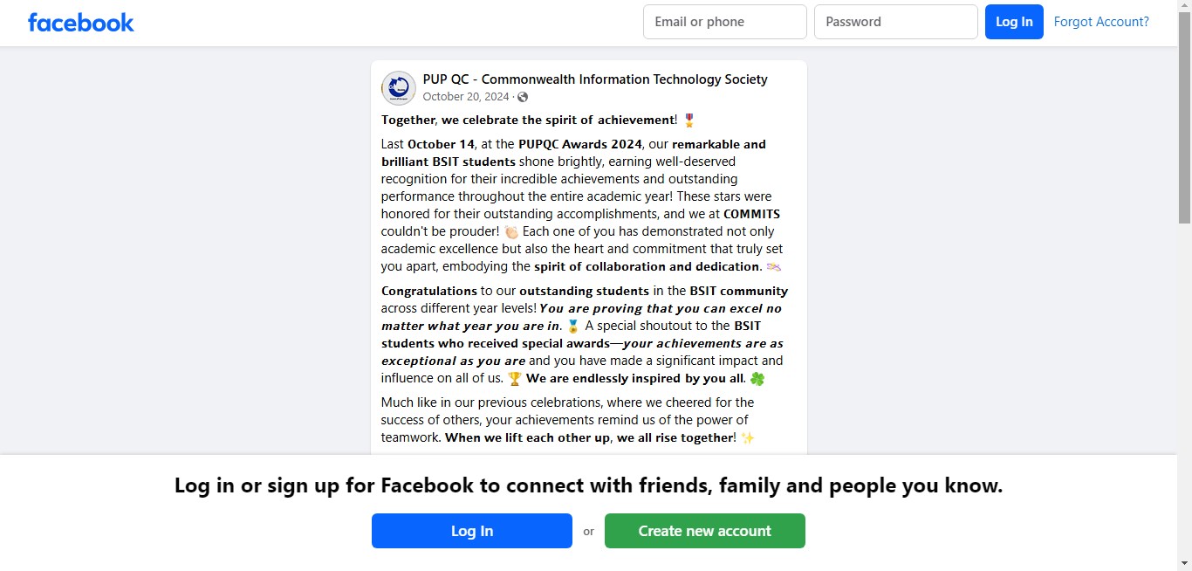This screenshot has width=1192, height=571.
Task: Click the sparkles emoji after together
Action: tap(748, 438)
